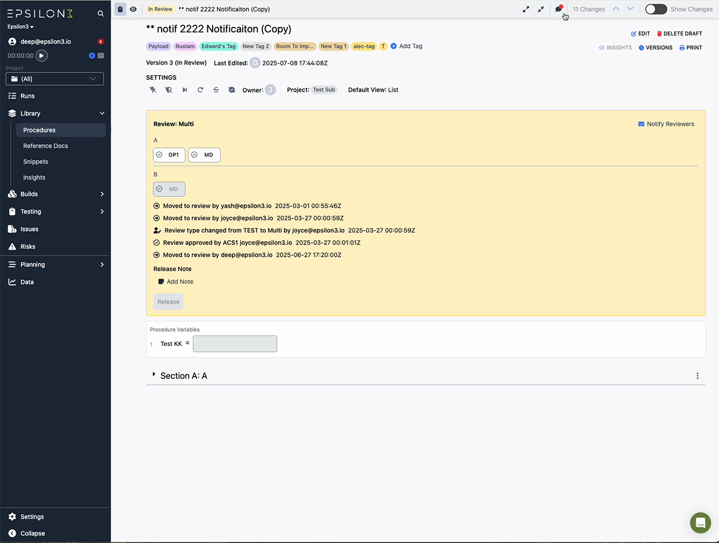Click the strikethrough settings icon

(216, 90)
